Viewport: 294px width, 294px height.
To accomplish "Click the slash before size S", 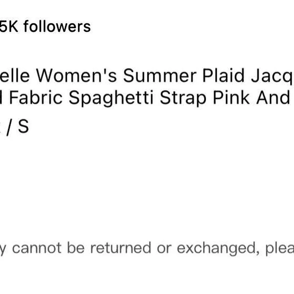I will (x=8, y=127).
